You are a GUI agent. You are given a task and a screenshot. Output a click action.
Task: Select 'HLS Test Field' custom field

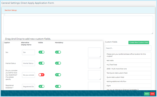tap(128, 65)
